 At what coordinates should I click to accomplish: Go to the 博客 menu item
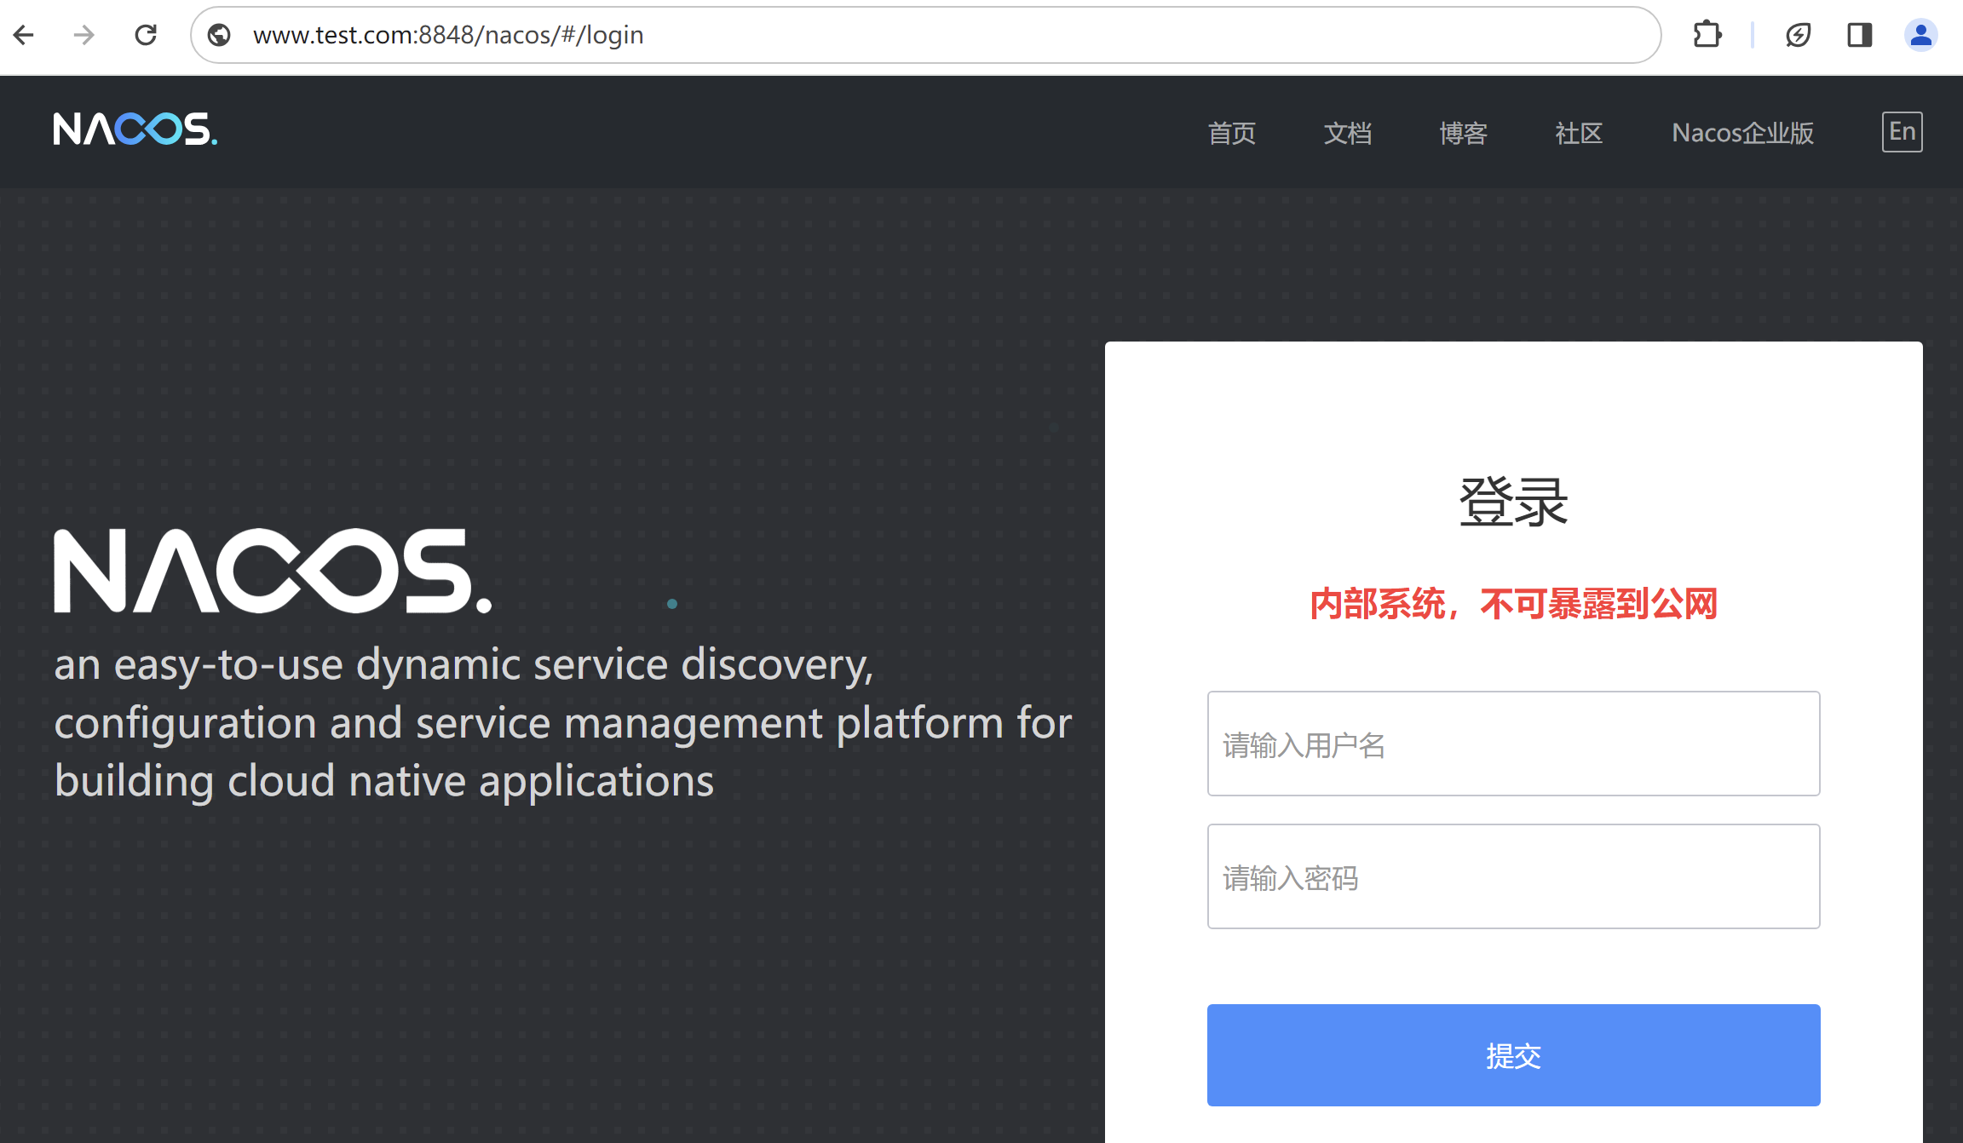click(1464, 133)
